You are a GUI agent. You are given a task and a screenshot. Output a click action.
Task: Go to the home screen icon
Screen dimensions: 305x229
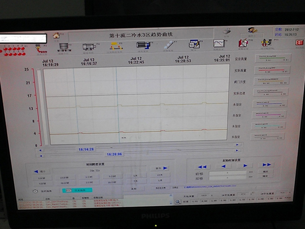(x=56, y=36)
